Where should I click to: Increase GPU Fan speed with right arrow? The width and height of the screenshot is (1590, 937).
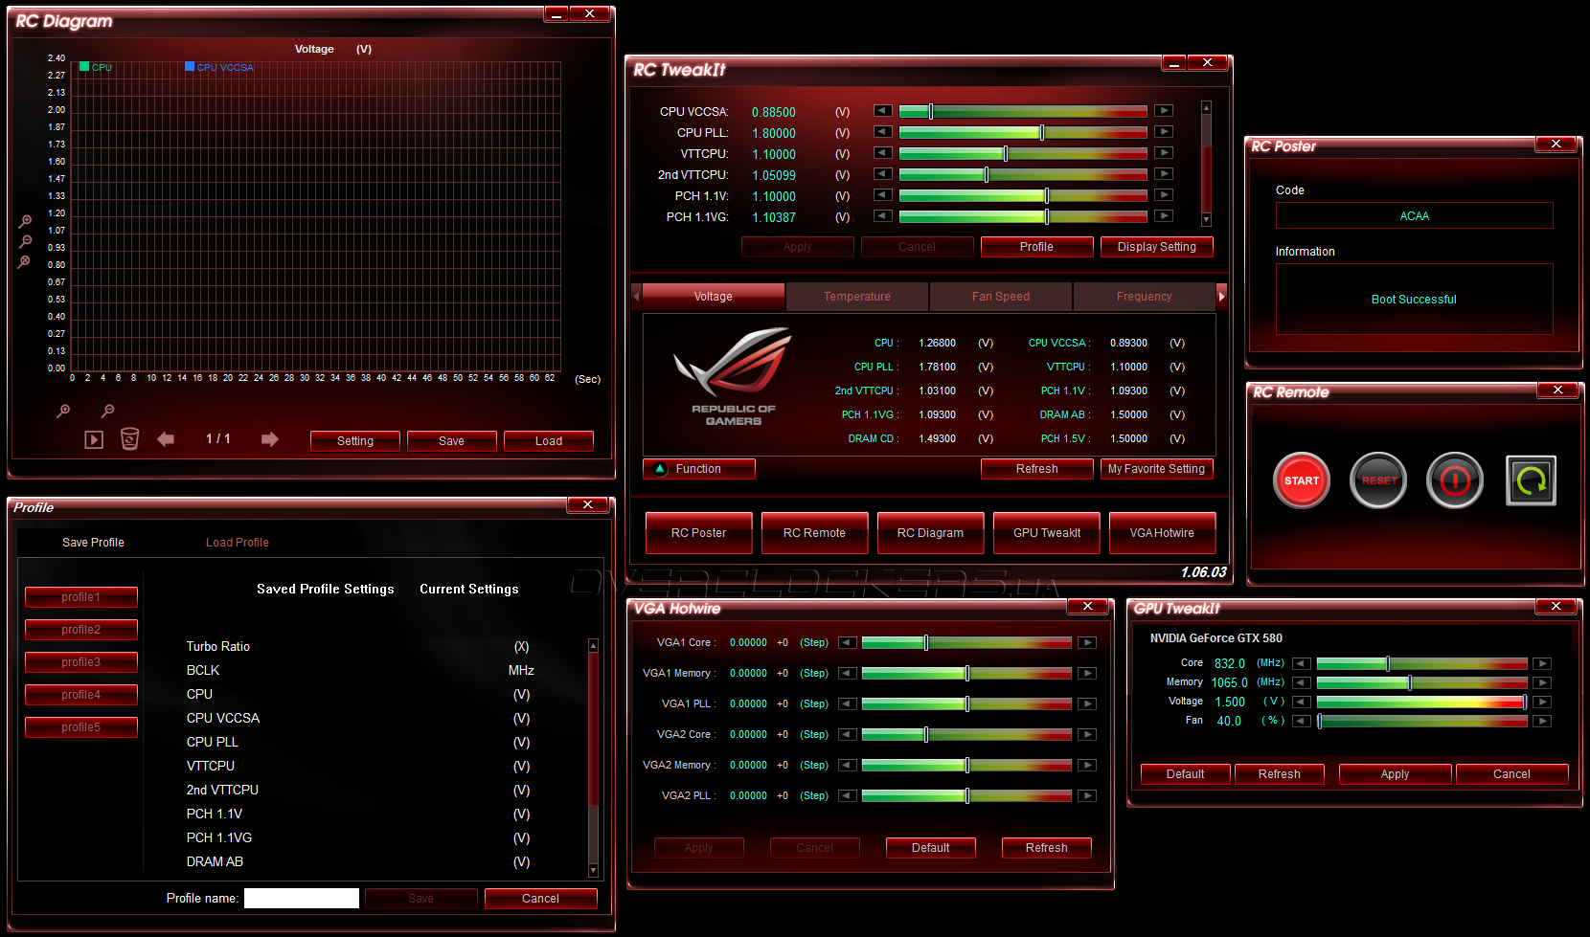[1542, 721]
